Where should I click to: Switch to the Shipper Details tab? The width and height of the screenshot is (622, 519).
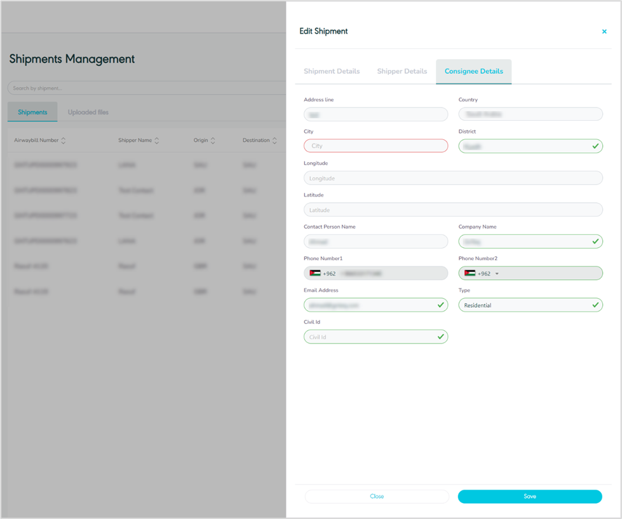point(402,71)
